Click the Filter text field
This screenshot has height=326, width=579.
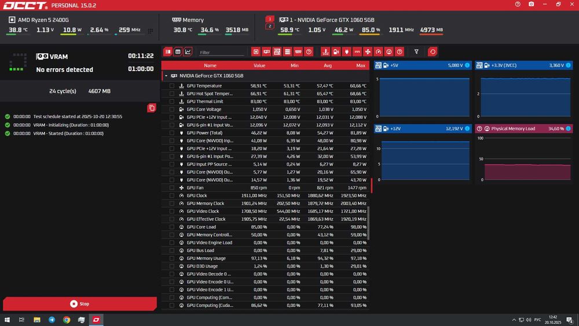(x=221, y=53)
